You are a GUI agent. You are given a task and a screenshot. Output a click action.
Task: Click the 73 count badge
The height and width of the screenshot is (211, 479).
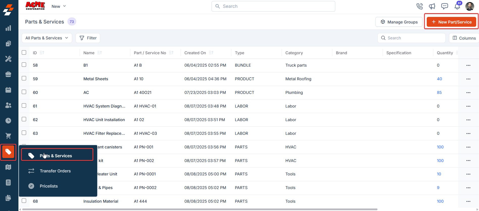[x=72, y=22]
